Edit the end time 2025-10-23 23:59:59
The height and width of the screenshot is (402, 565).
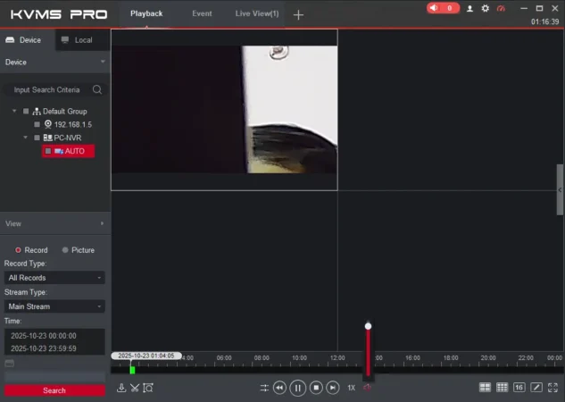tap(44, 348)
